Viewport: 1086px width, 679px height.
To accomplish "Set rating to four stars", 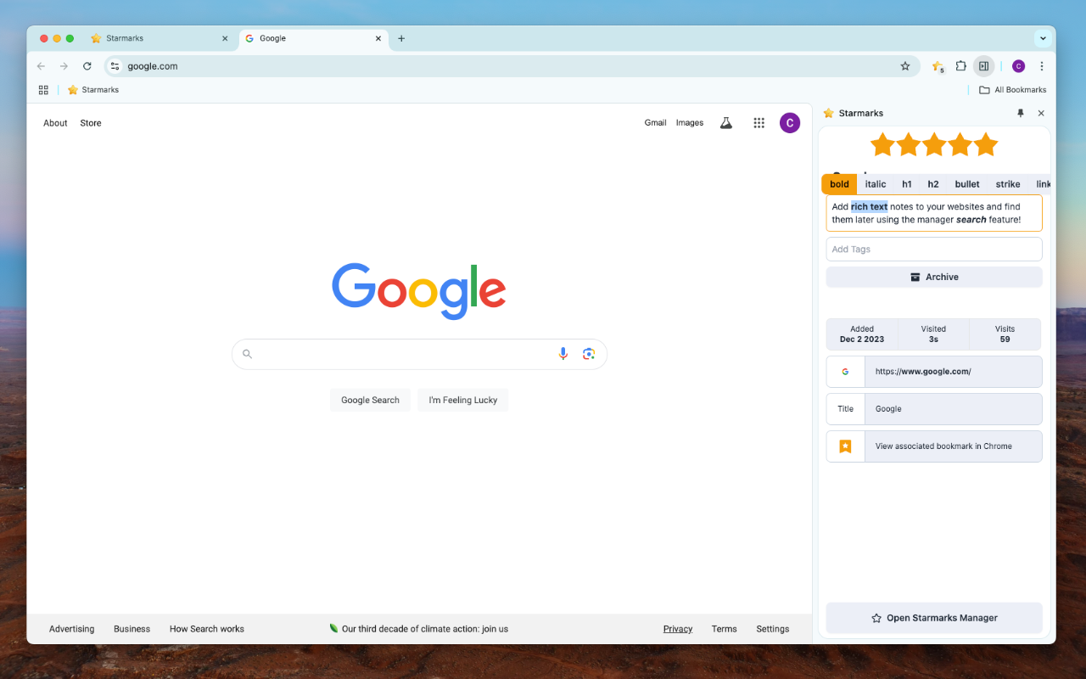I will 960,144.
